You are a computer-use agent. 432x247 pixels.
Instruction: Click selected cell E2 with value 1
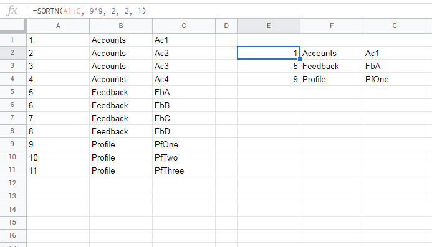coord(269,53)
